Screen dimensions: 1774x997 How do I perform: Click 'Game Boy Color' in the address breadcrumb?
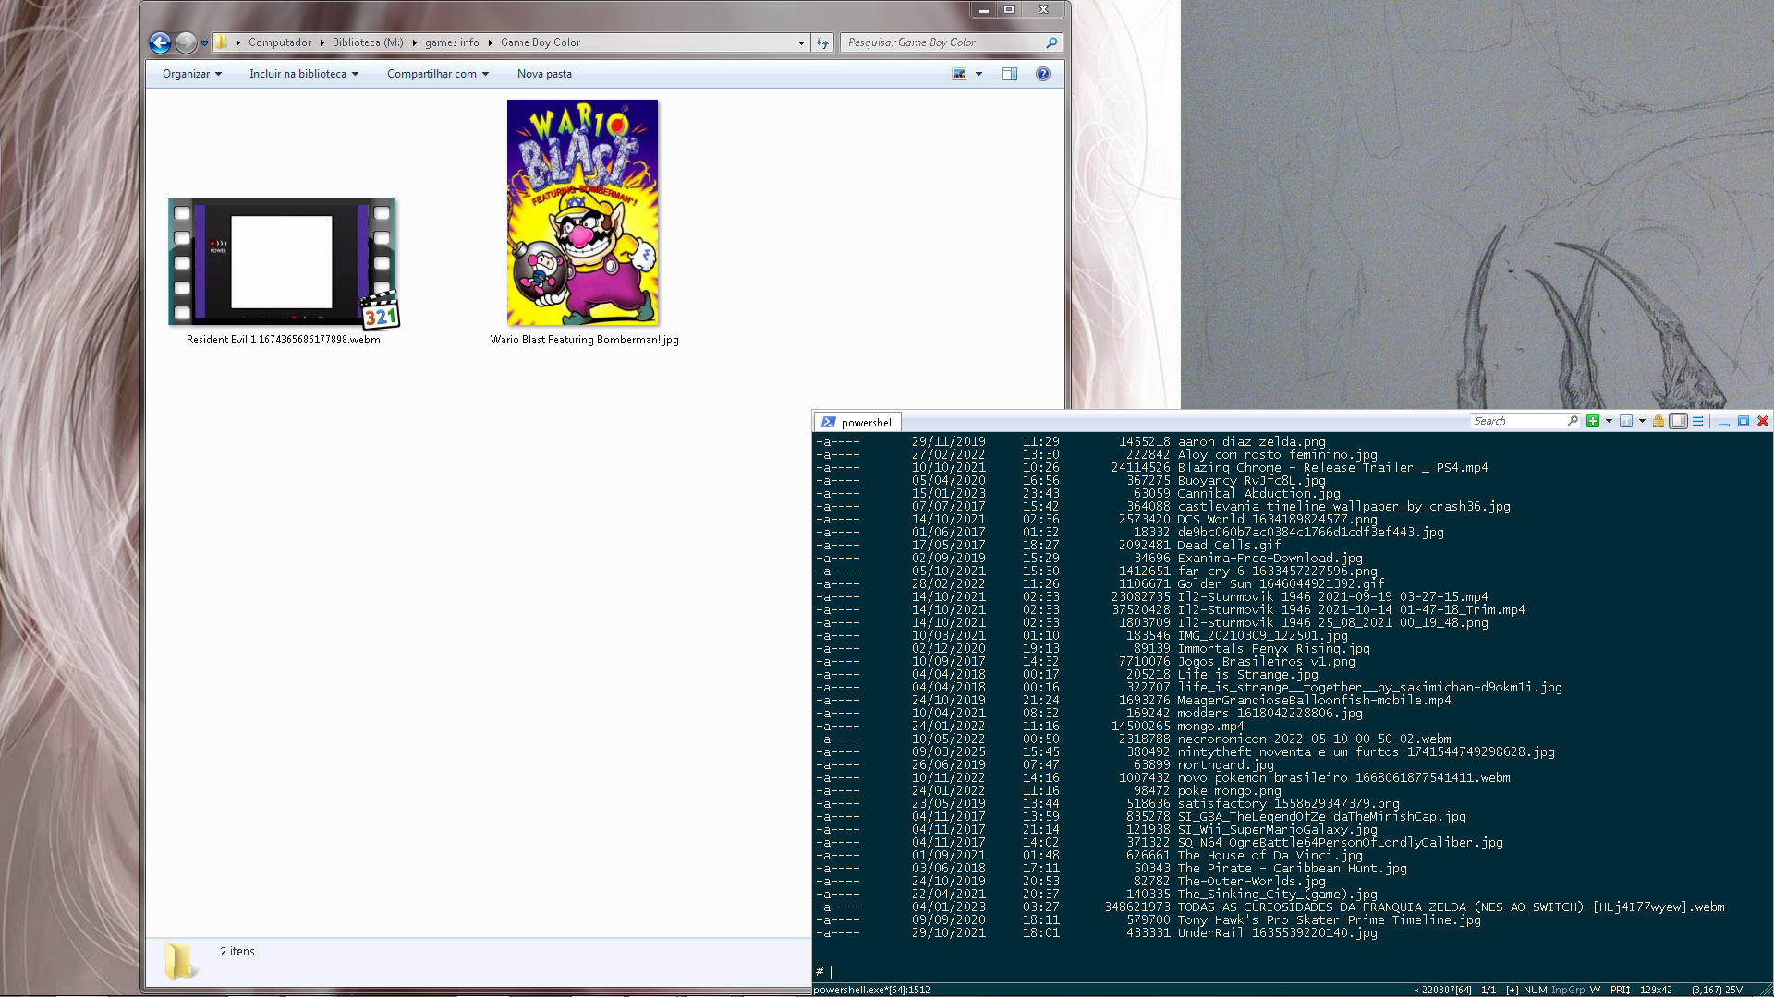tap(541, 42)
